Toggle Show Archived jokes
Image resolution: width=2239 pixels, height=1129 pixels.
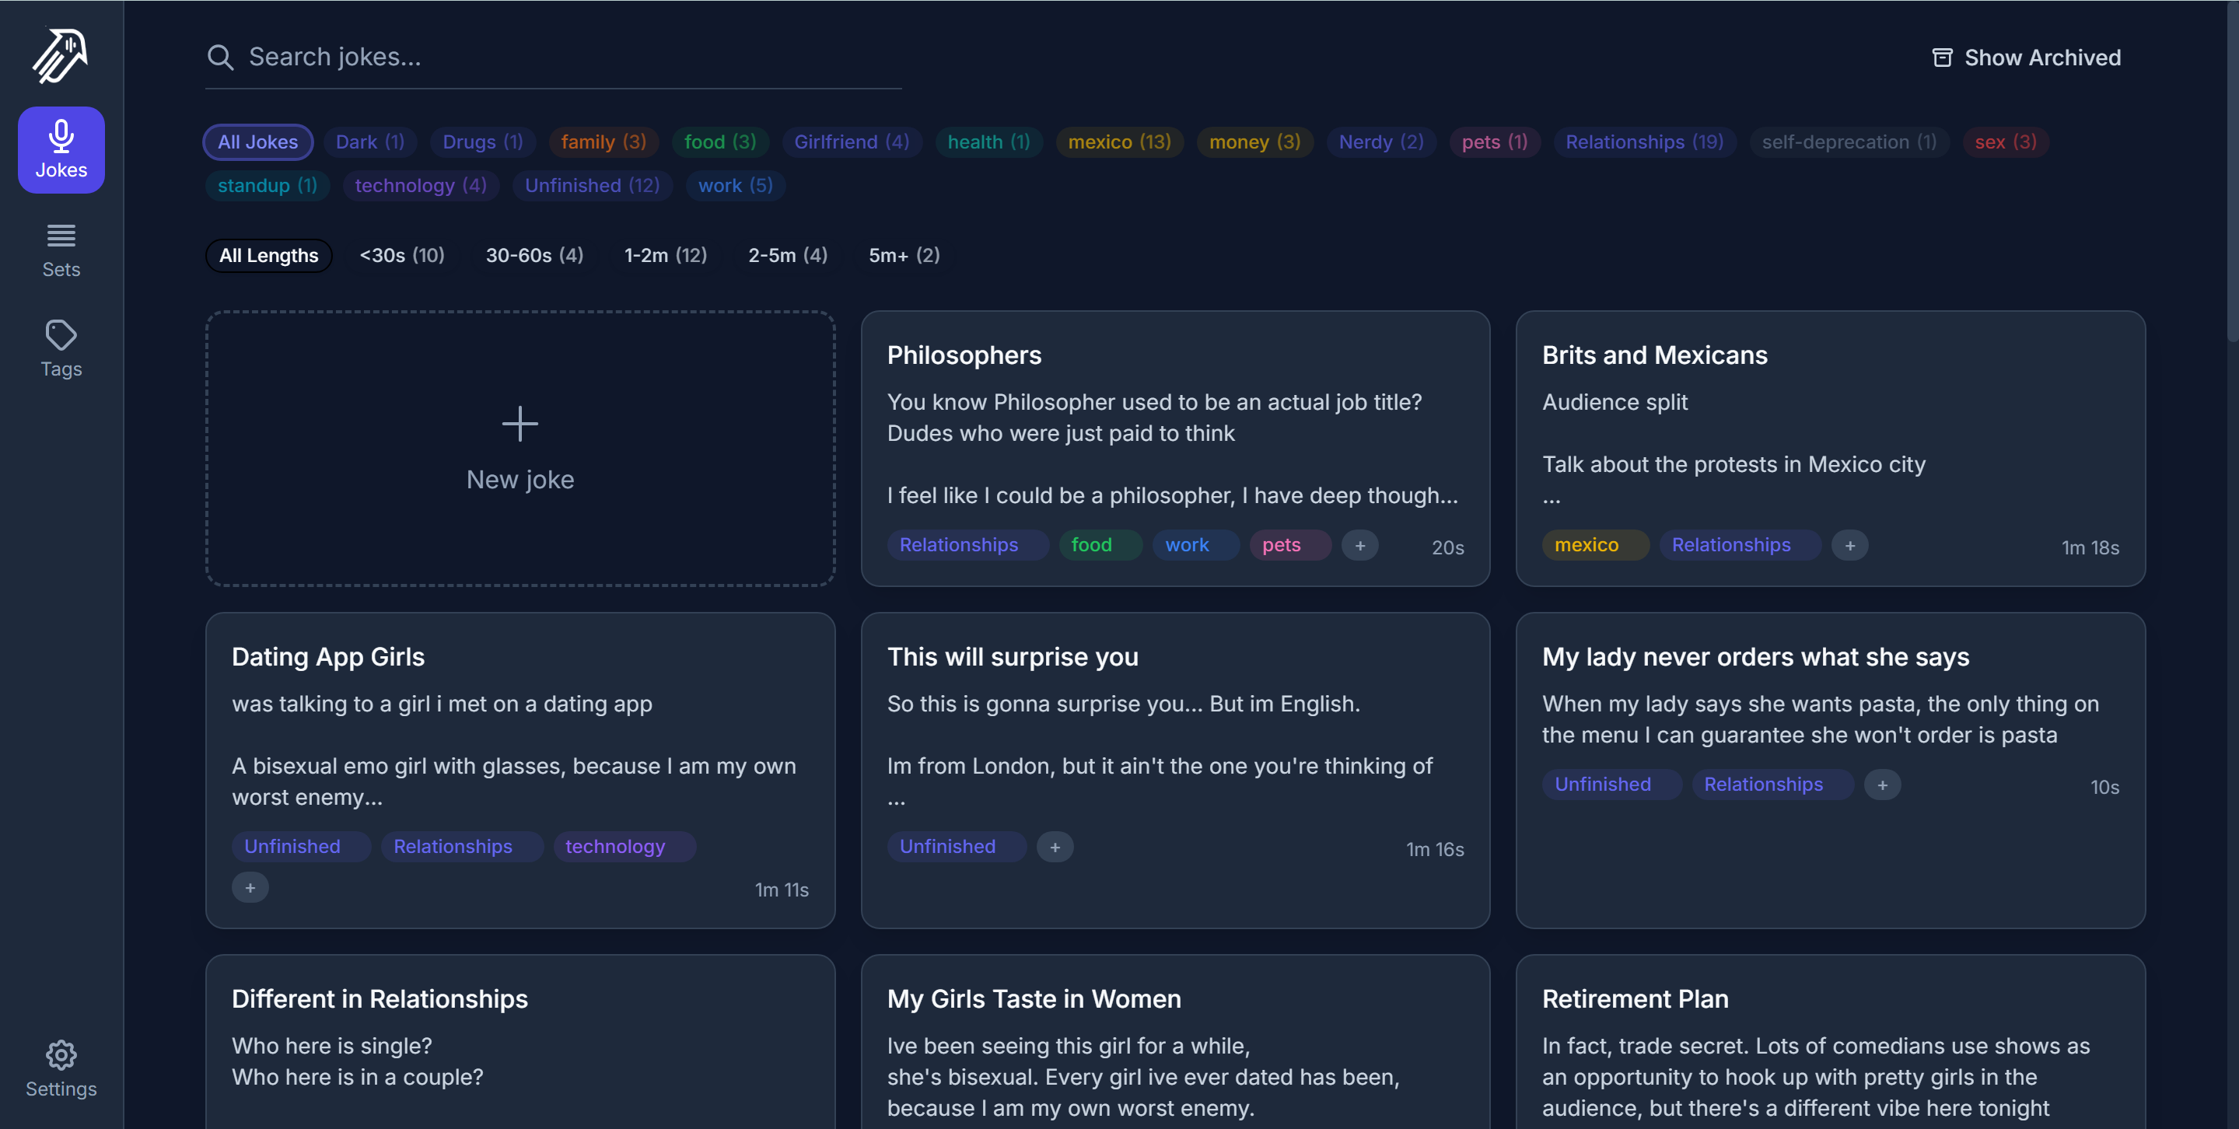(x=2026, y=58)
